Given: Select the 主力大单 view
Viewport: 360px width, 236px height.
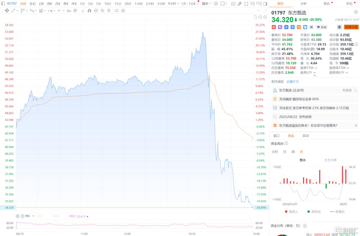Looking at the screenshot, I should click(330, 160).
